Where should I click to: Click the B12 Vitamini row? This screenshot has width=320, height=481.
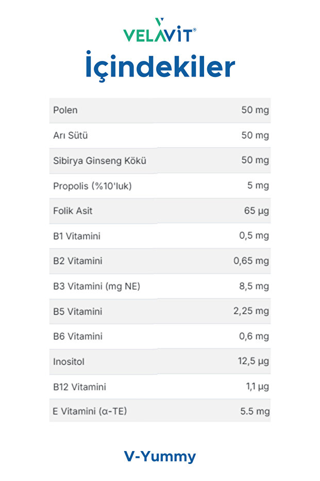click(x=80, y=386)
